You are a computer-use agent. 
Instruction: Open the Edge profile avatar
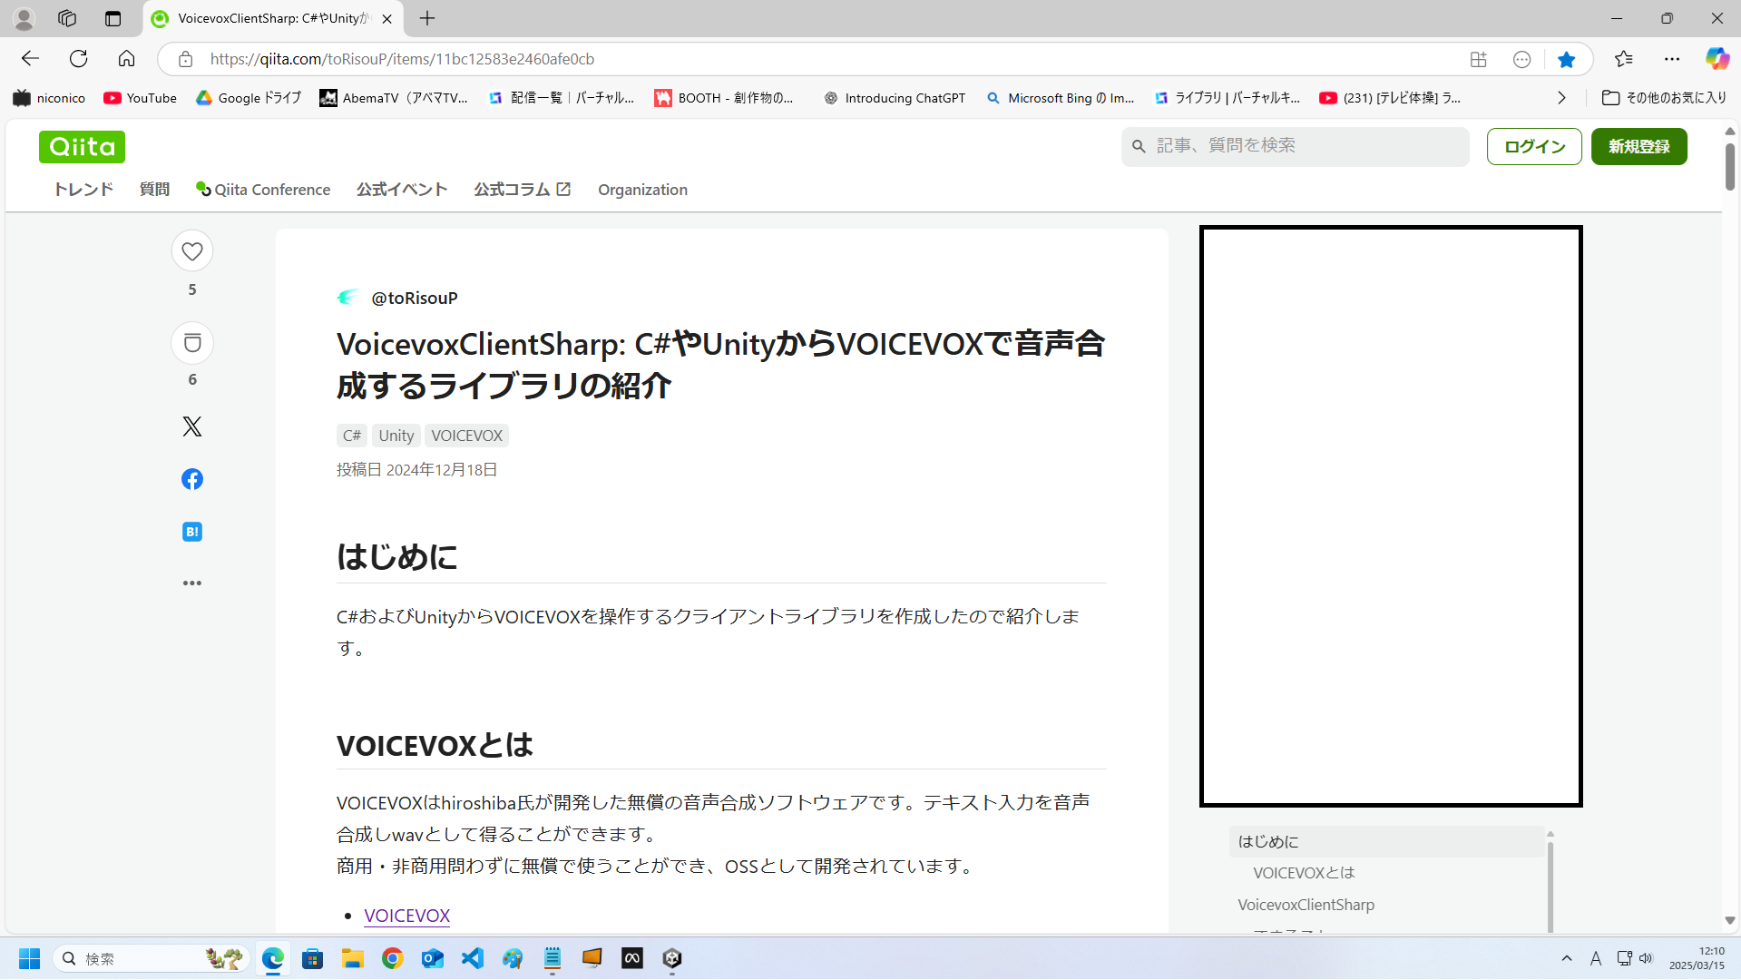coord(24,18)
